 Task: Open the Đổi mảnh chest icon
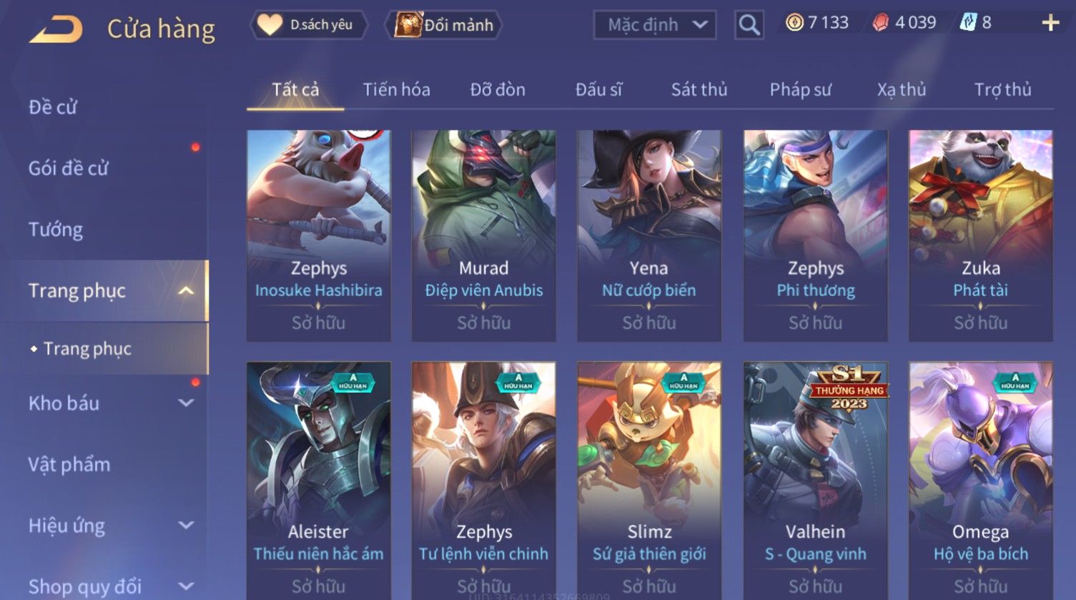(408, 25)
